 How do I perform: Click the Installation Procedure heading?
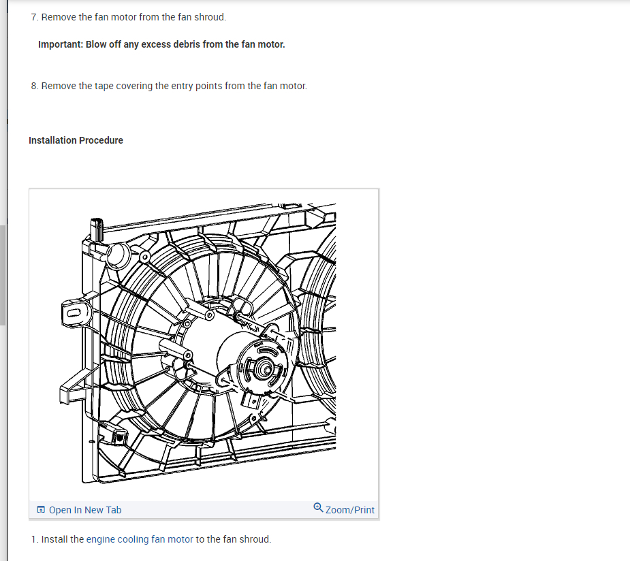click(76, 140)
